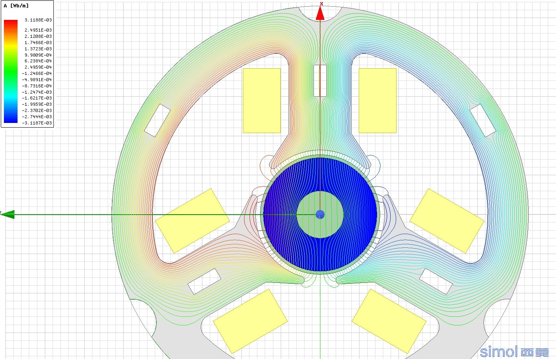
Task: Select yellow coil above the lower-left tooth
Action: tap(193, 221)
